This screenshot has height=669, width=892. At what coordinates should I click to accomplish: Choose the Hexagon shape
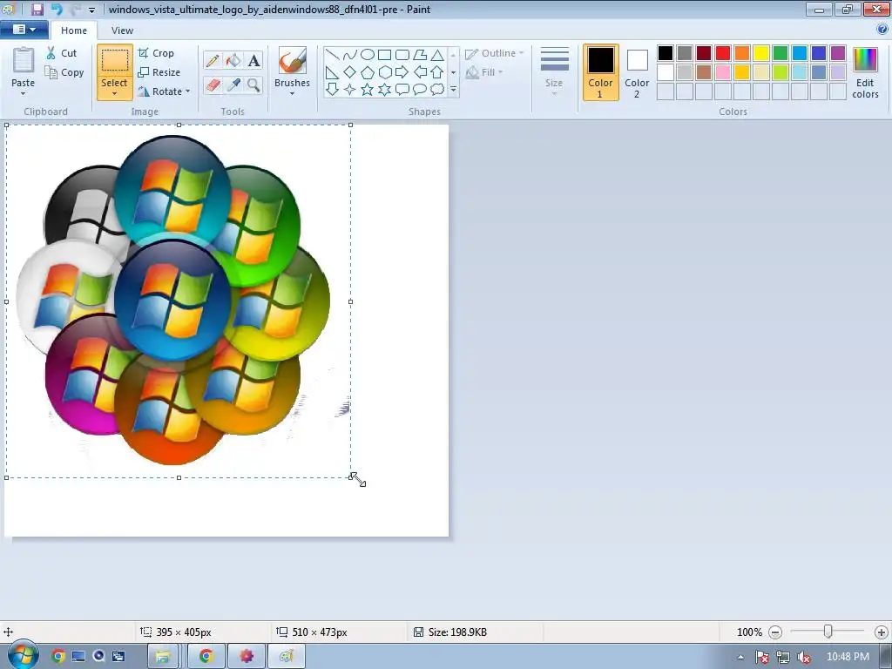tap(384, 72)
